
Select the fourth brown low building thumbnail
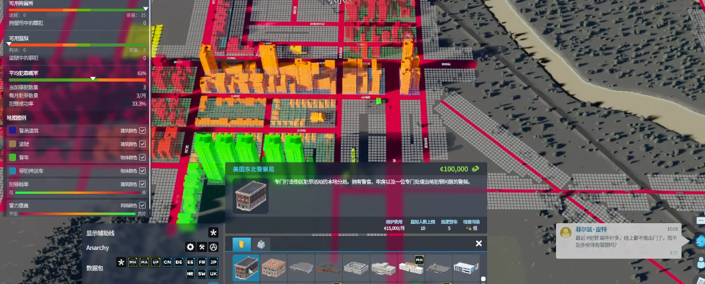click(329, 268)
